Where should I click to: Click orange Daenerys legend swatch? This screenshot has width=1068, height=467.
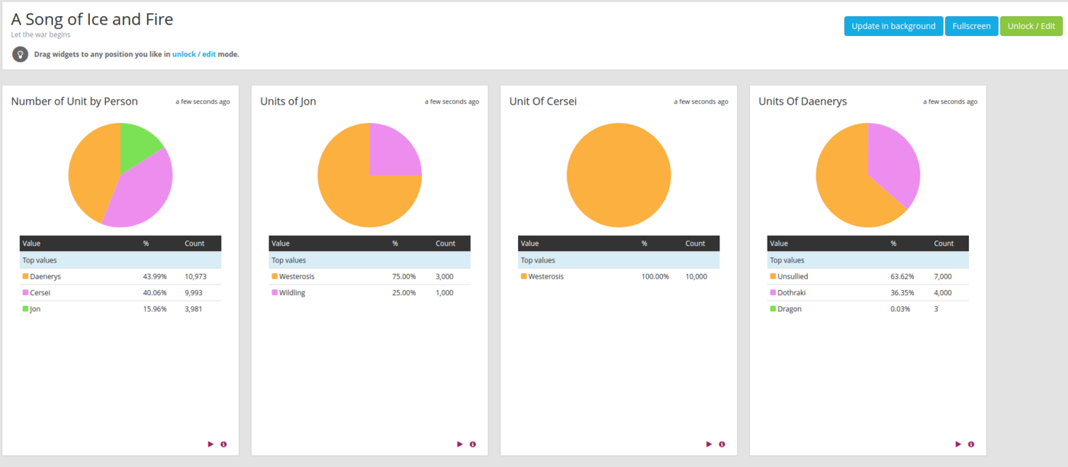[x=25, y=276]
